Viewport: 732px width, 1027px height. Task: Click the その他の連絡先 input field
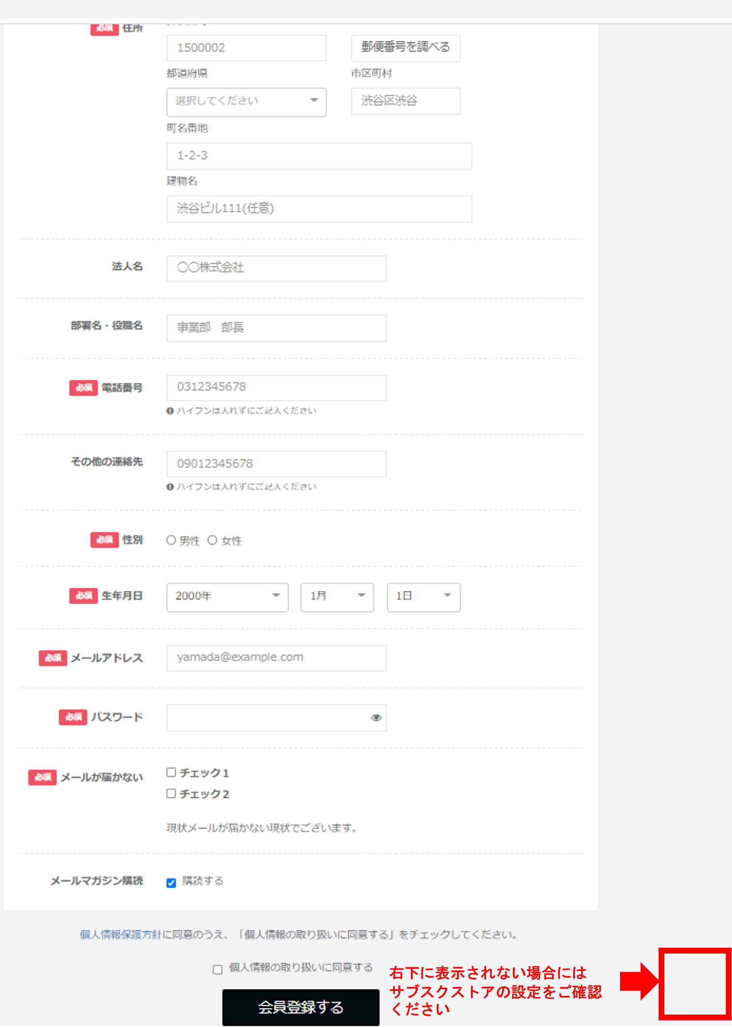(276, 463)
